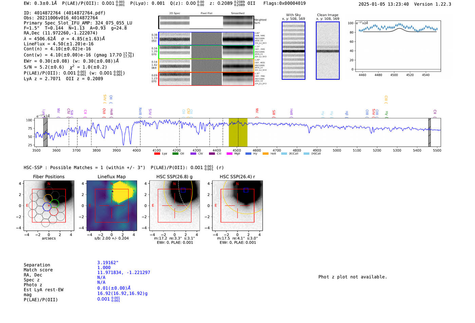
Task: Click the s/b: 2.00 +/- 0.204 caption
Action: (x=112, y=238)
